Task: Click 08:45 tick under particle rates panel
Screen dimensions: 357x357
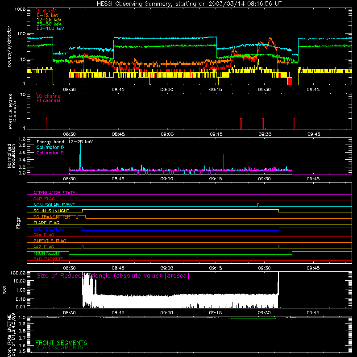Action: (118, 134)
